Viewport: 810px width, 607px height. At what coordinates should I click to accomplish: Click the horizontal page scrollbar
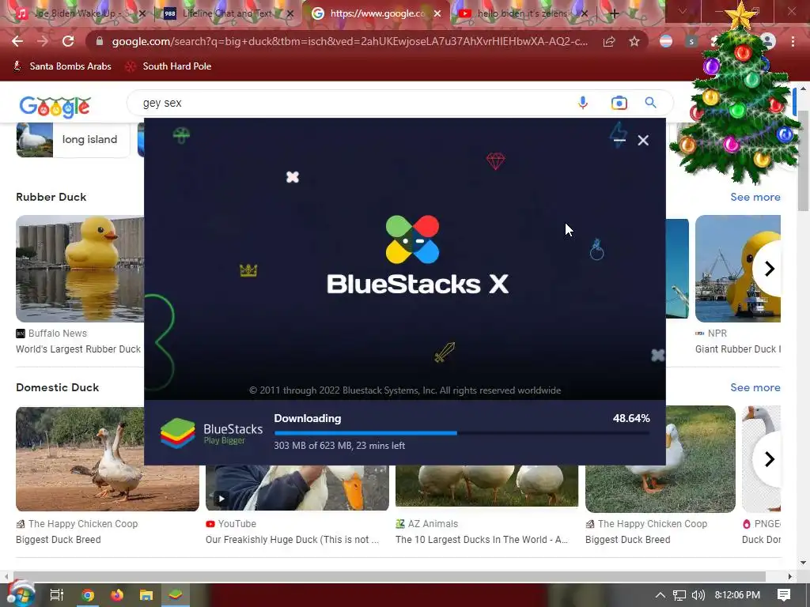click(x=388, y=576)
